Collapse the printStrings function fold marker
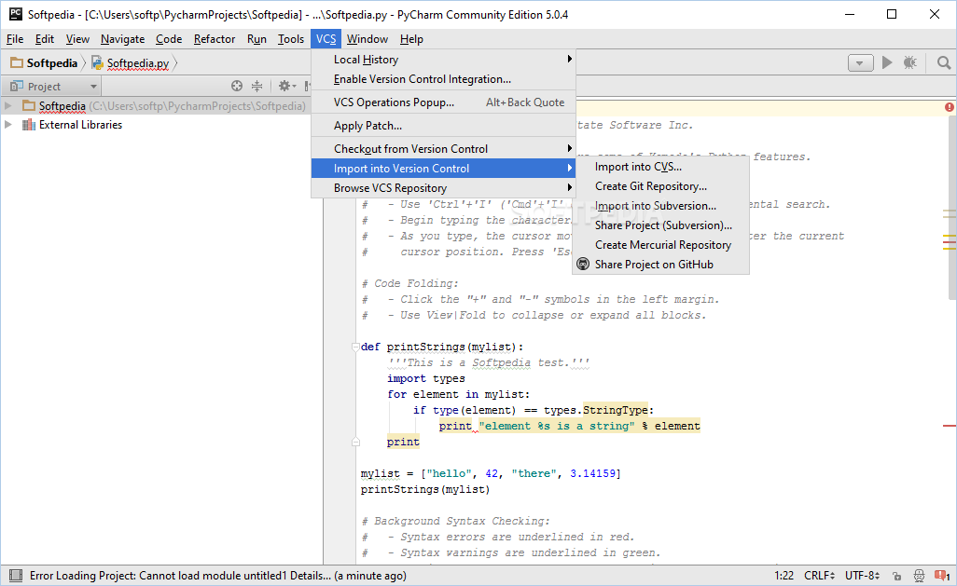The height and width of the screenshot is (586, 957). pyautogui.click(x=355, y=347)
